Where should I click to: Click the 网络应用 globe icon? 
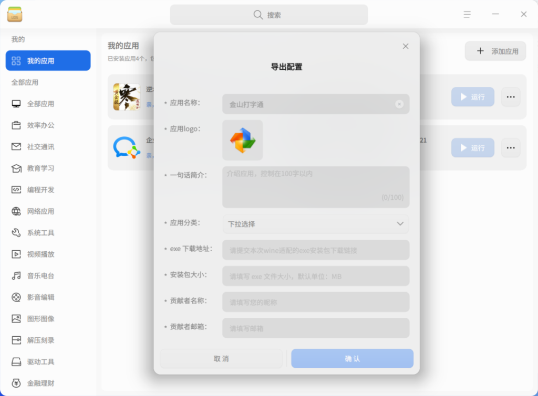click(16, 211)
